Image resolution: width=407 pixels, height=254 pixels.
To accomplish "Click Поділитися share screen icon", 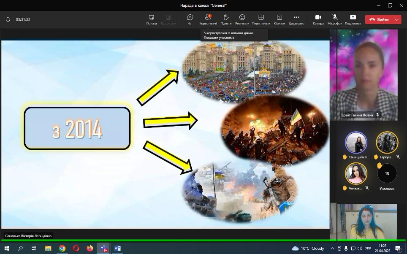I will [x=353, y=19].
